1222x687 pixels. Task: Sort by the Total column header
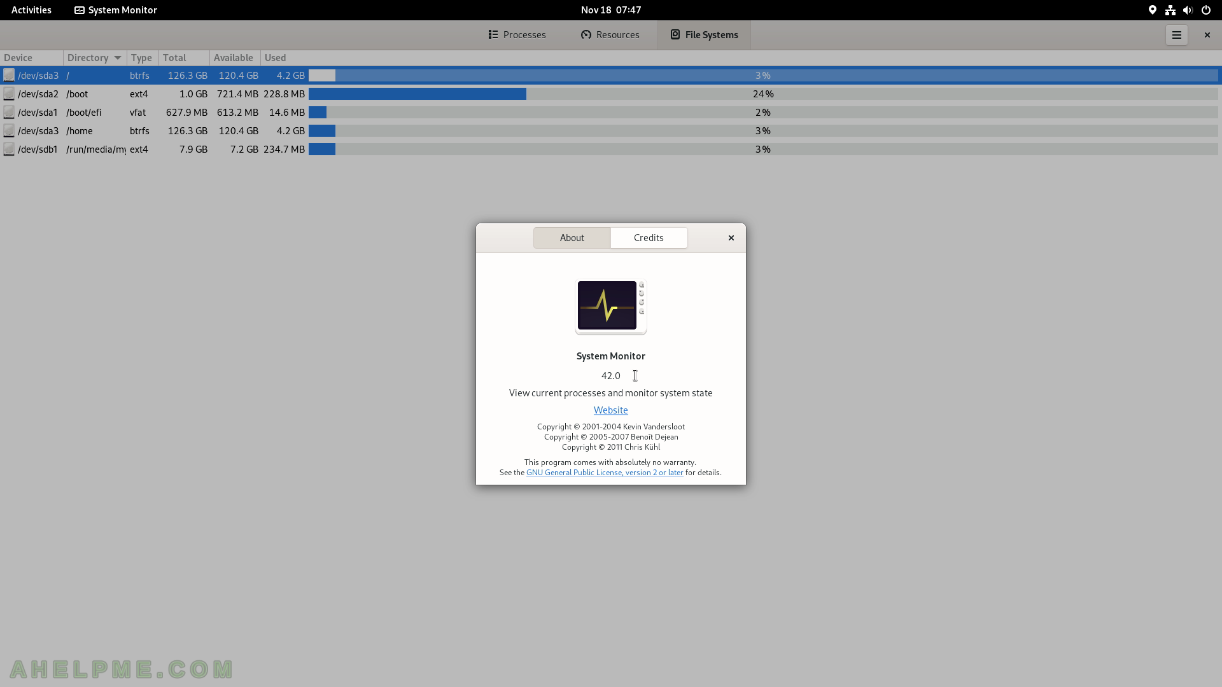click(183, 58)
